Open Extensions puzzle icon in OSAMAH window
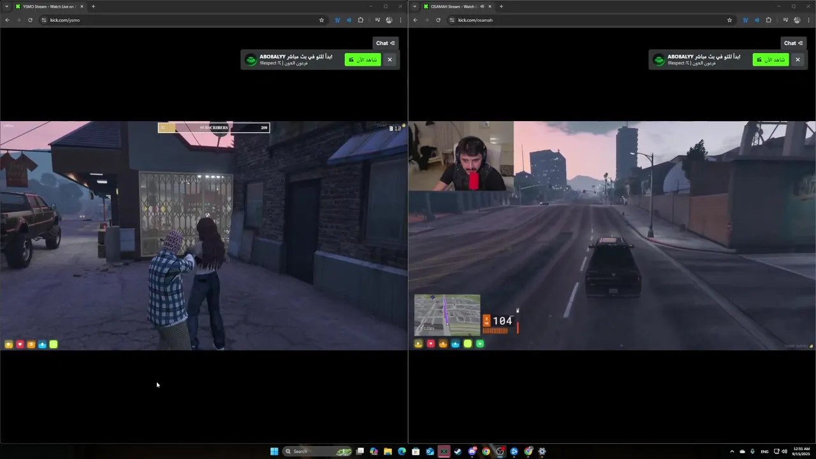816x459 pixels. [x=768, y=20]
